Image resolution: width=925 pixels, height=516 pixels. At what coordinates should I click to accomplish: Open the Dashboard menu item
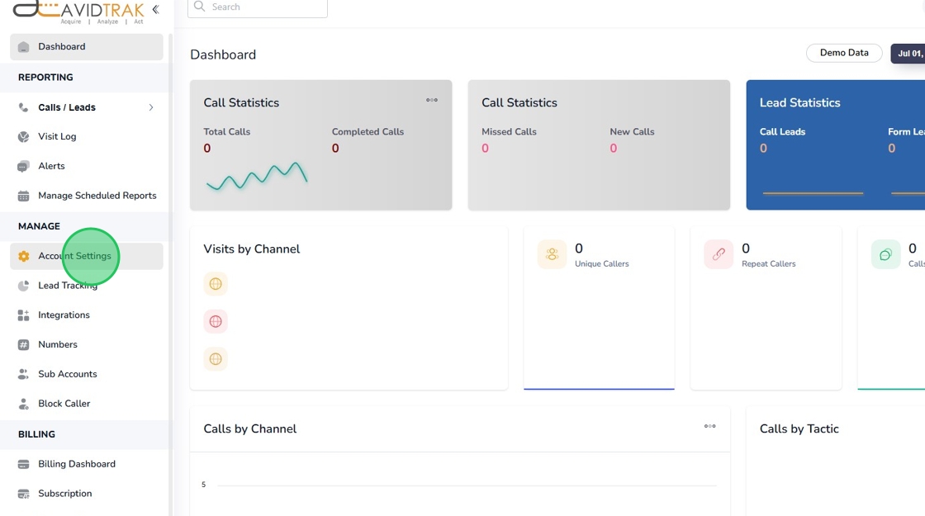tap(87, 46)
